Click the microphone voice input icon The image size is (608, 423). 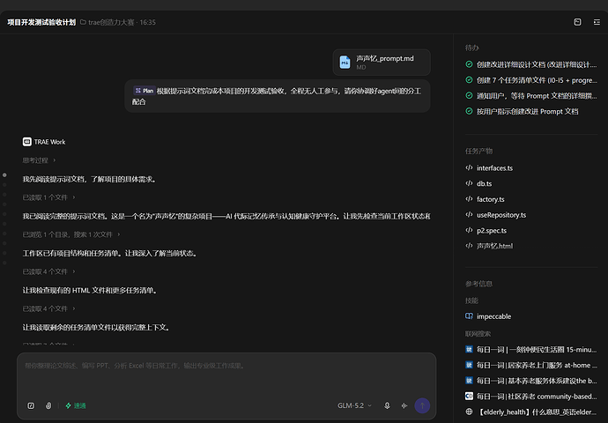[387, 405]
